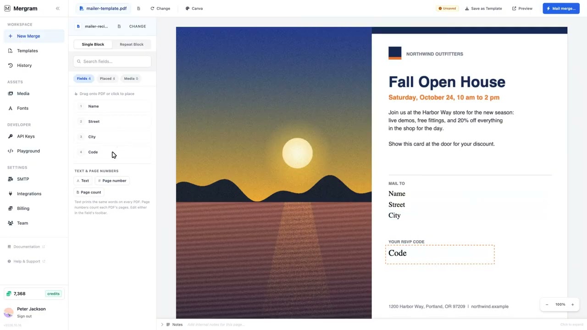Switch to Repeat Block mode

coord(132,44)
